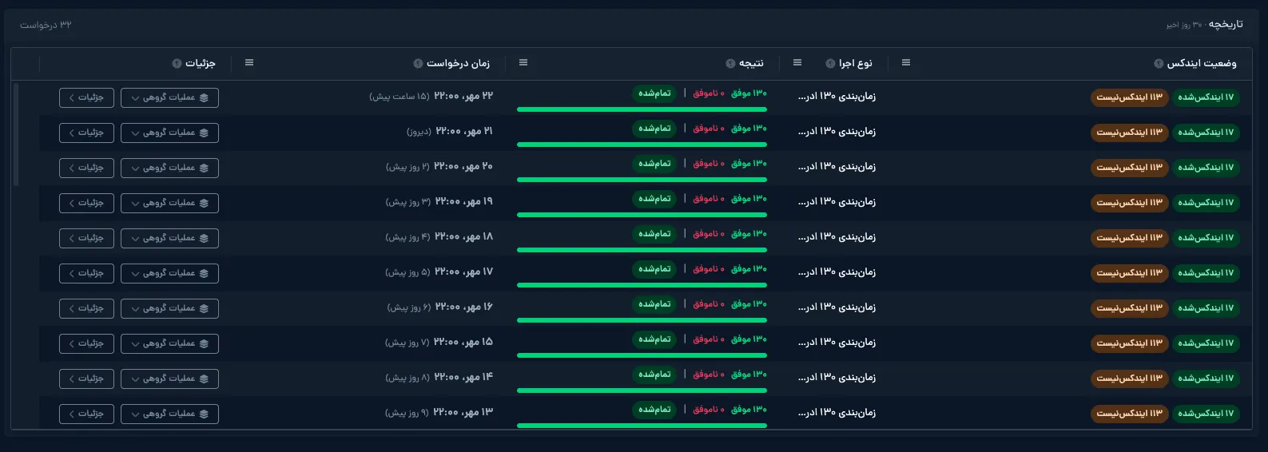Image resolution: width=1268 pixels, height=452 pixels.
Task: Click ۱۷ ایندکس‌شده badge in ۲۲ مهر row
Action: 1206,97
